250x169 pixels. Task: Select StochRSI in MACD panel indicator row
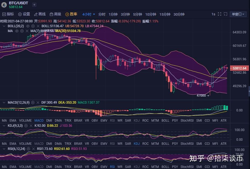pos(187,120)
